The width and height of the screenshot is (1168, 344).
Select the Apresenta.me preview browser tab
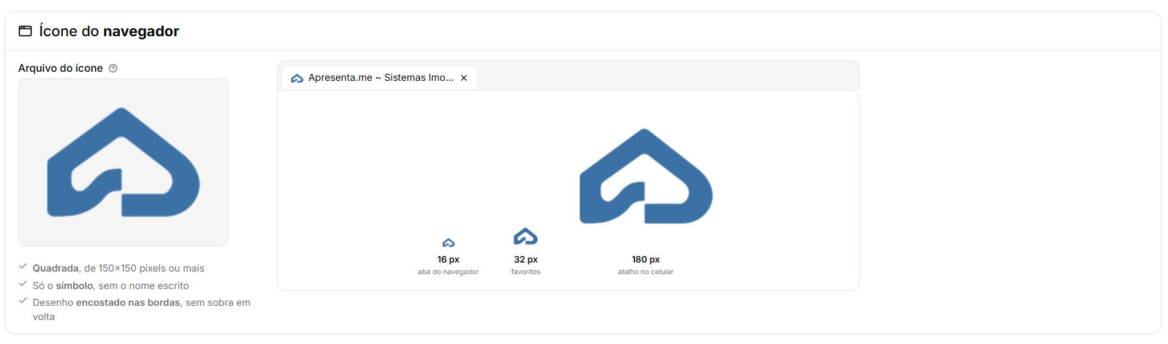[379, 78]
